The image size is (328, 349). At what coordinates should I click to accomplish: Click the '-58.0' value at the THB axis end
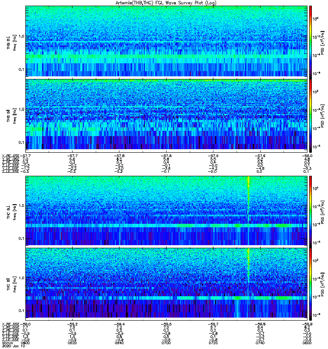pyautogui.click(x=307, y=156)
